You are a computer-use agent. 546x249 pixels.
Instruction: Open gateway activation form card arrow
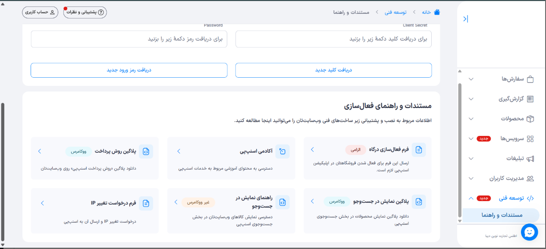(x=312, y=149)
